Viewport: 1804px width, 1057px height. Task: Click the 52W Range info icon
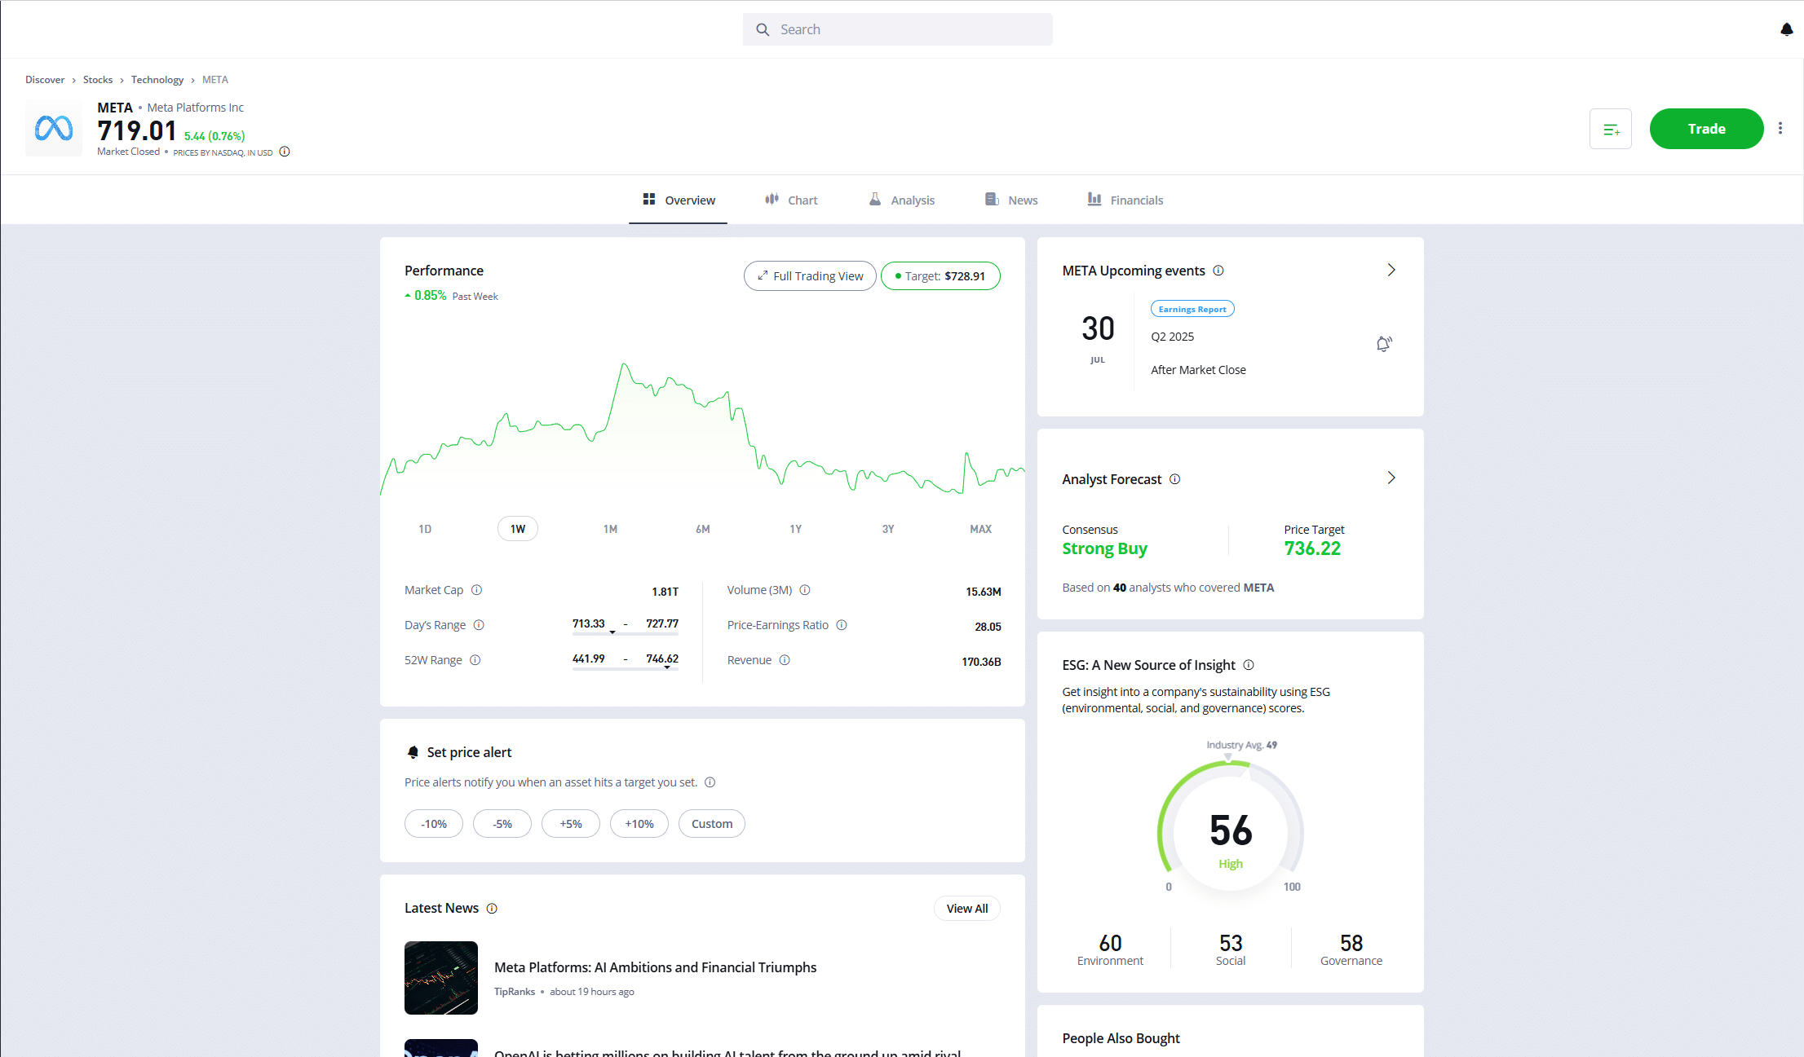point(475,660)
